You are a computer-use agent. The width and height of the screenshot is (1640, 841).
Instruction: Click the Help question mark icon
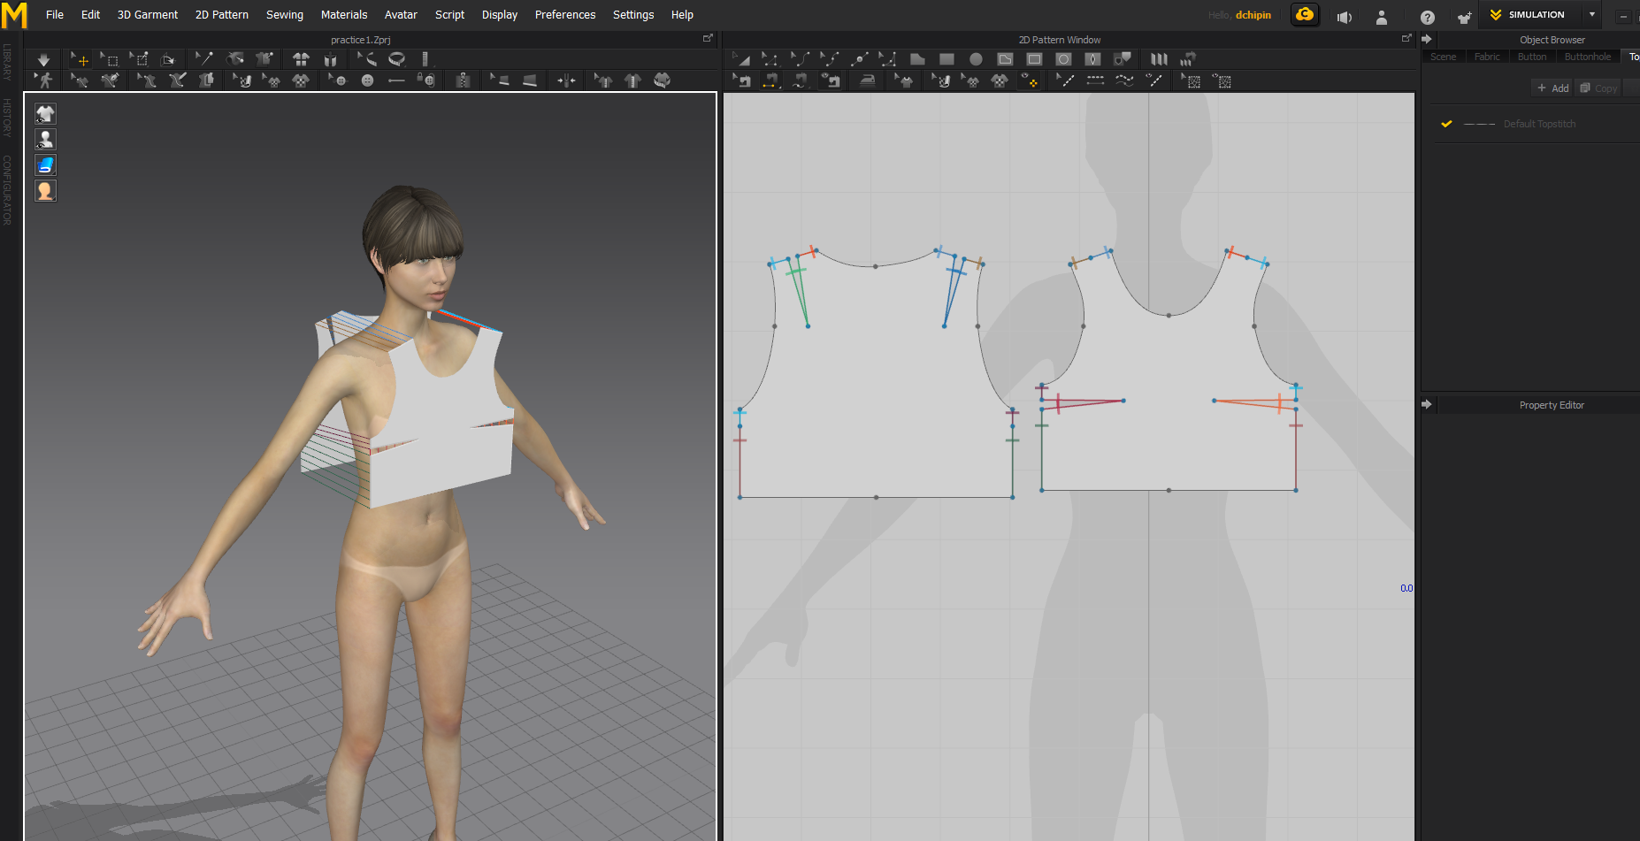pos(1427,17)
